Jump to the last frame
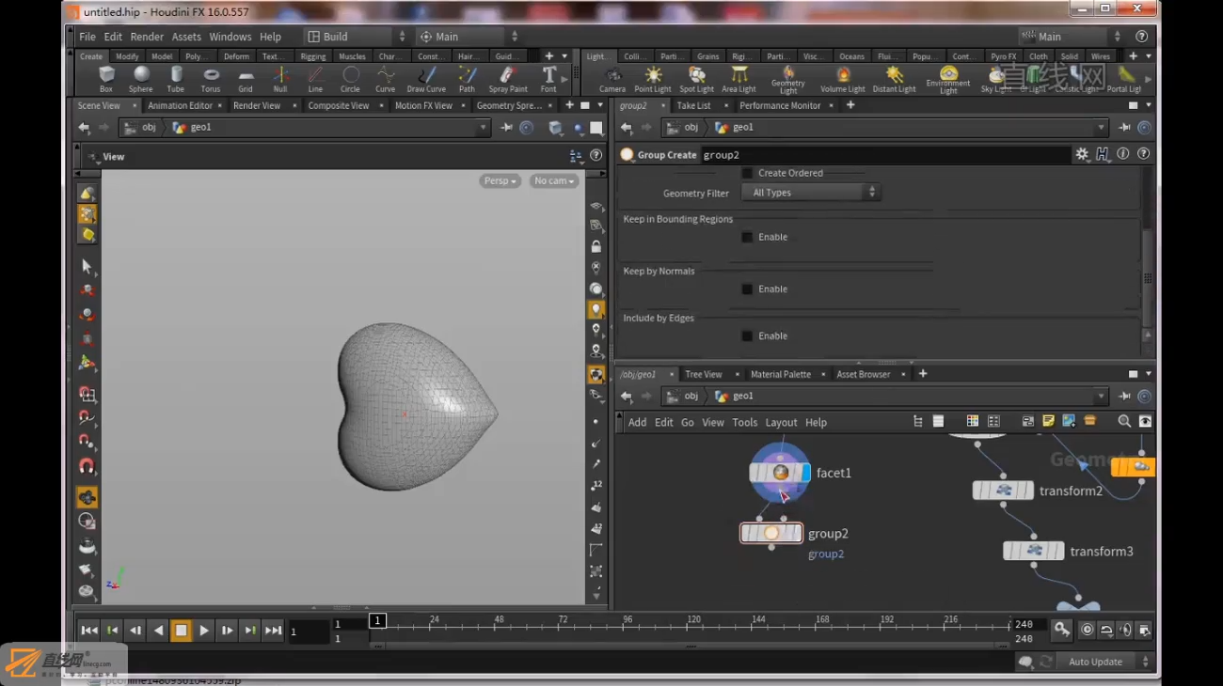1223x686 pixels. pyautogui.click(x=273, y=631)
